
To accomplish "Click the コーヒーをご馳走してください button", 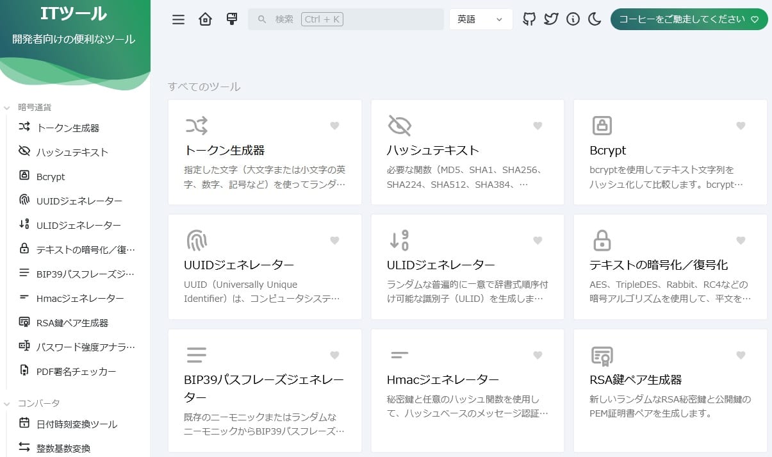I will 689,19.
